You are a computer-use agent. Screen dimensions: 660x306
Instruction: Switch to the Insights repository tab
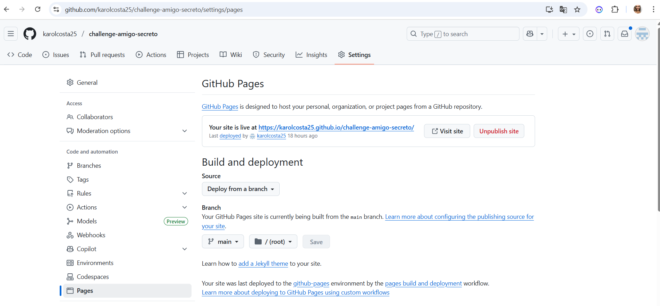[x=311, y=55]
